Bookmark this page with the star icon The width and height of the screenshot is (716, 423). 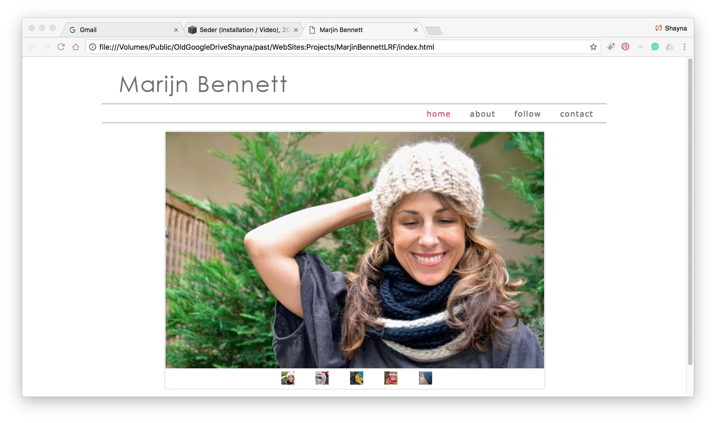click(593, 47)
